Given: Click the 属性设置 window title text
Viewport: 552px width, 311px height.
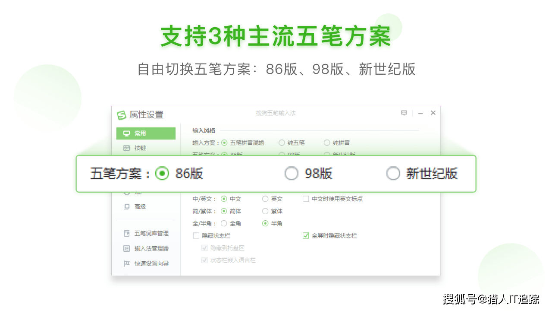Looking at the screenshot, I should pos(147,115).
